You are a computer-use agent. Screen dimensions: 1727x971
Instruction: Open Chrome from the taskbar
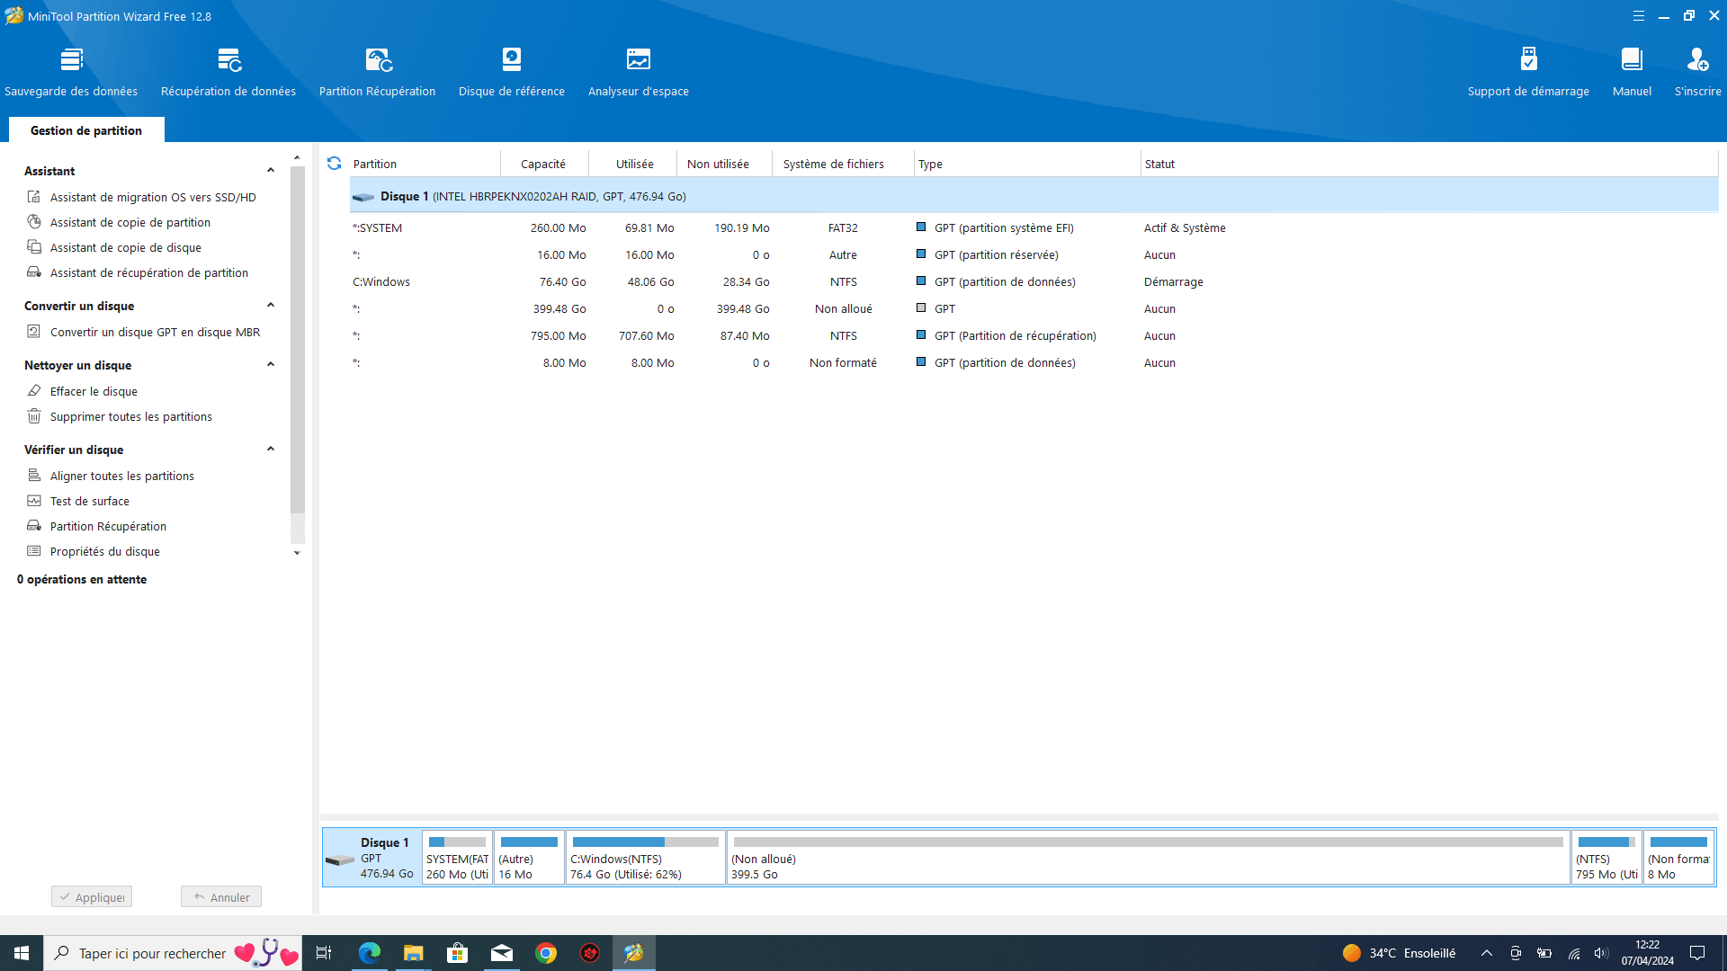(546, 953)
